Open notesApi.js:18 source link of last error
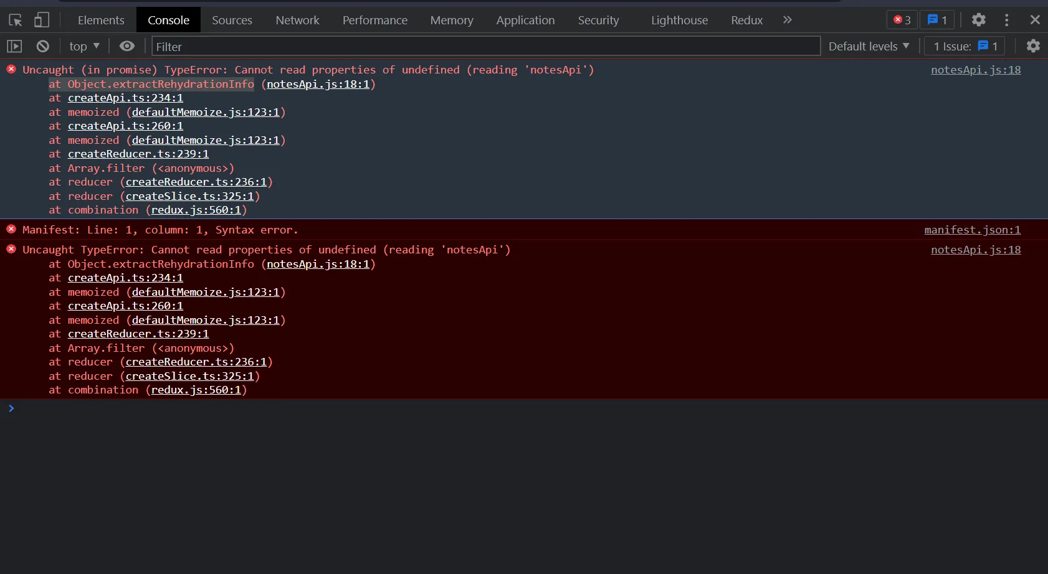Screen dimensions: 1048x574 point(976,250)
